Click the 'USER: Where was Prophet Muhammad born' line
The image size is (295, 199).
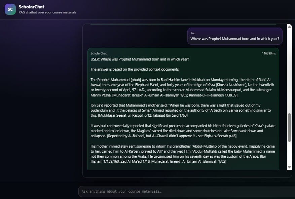pos(140,59)
